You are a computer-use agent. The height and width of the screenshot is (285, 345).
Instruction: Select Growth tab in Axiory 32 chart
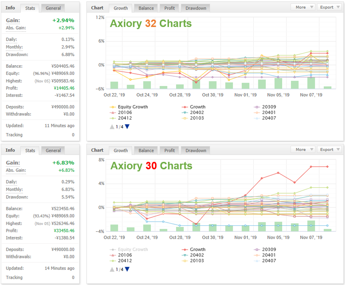(x=121, y=8)
